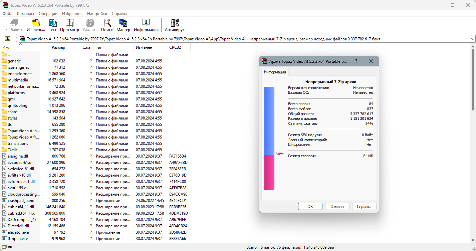The image size is (476, 251).
Task: Sort by the Размер column header
Action: point(53,47)
